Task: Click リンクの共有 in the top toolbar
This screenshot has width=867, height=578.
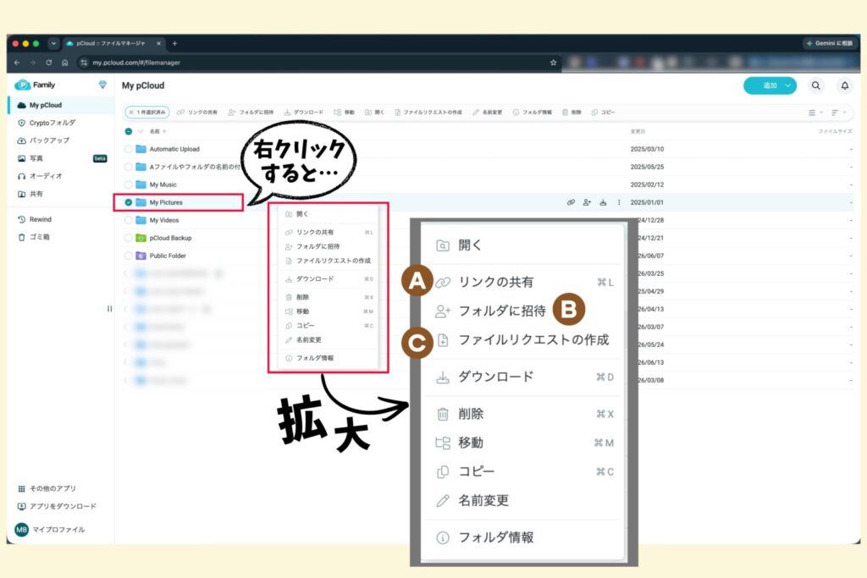Action: [x=197, y=113]
